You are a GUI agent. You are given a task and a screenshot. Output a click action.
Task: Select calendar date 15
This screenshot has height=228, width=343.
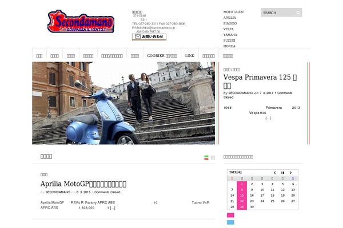coord(242,196)
